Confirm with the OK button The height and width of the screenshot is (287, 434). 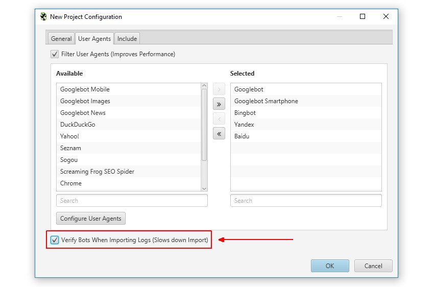pyautogui.click(x=330, y=266)
